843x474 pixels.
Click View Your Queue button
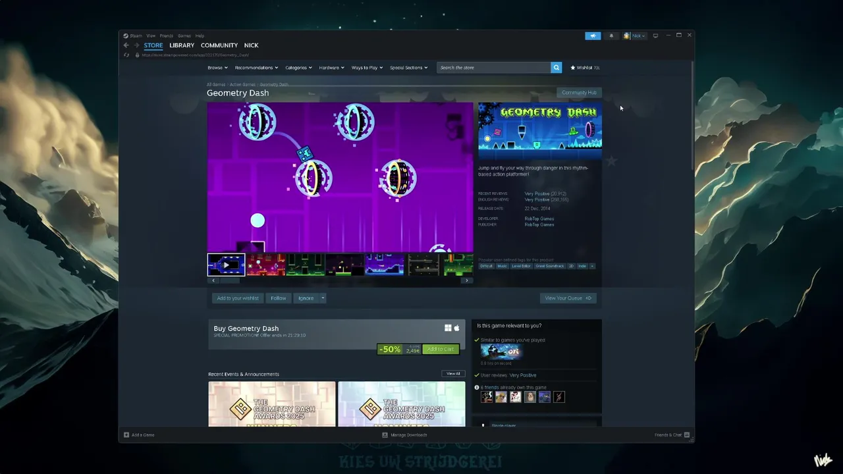point(568,298)
